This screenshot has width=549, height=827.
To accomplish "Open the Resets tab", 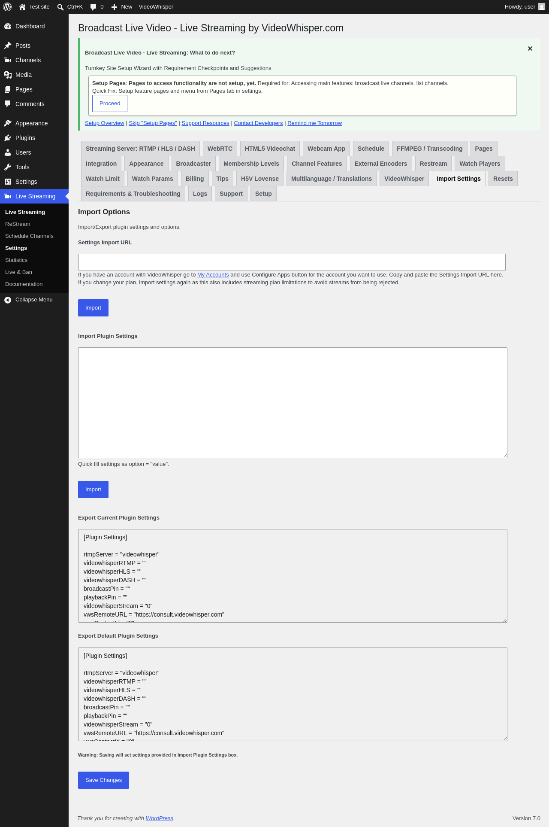I will [x=503, y=179].
